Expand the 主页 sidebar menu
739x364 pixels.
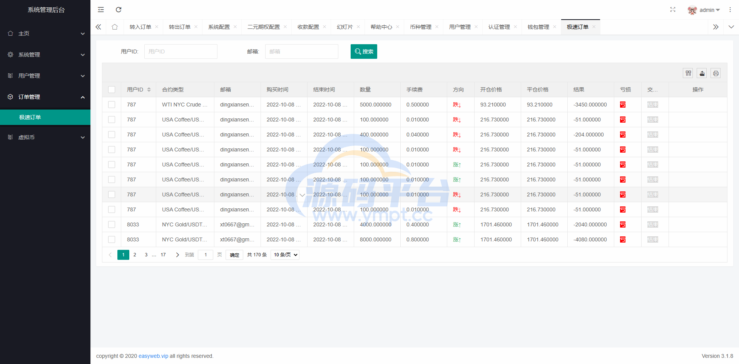click(x=45, y=33)
